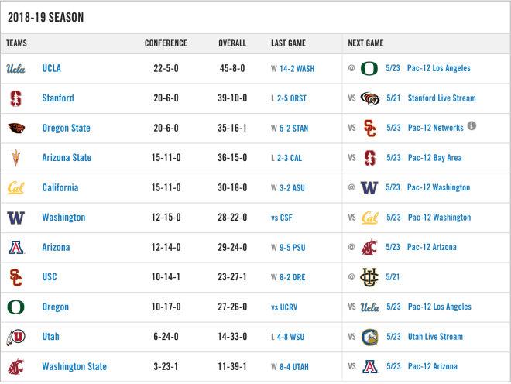This screenshot has width=511, height=384.
Task: Open the Washington team name link
Action: coord(63,218)
